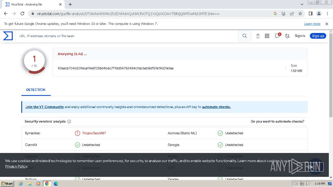Click the 1.59 MB size value
The width and height of the screenshot is (333, 187).
click(297, 71)
